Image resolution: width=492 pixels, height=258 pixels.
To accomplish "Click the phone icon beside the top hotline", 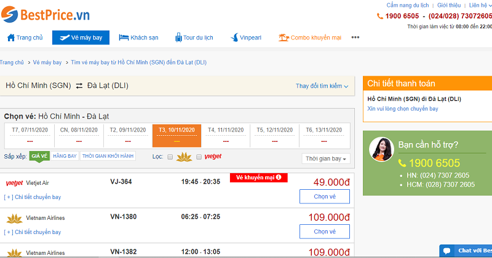I will [x=379, y=16].
